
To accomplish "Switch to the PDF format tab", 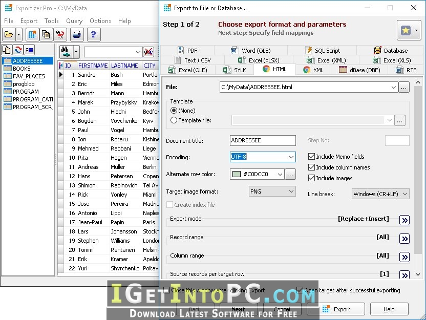I will tap(187, 51).
